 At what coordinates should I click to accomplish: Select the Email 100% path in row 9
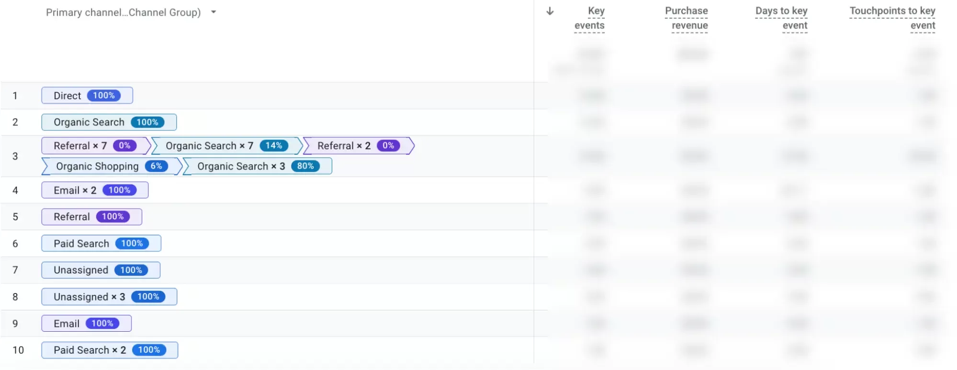coord(87,324)
